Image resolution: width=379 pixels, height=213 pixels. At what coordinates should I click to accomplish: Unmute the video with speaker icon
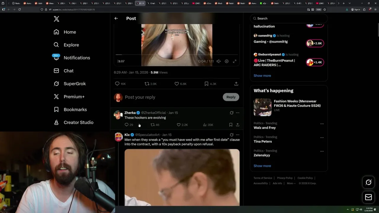[x=219, y=61]
